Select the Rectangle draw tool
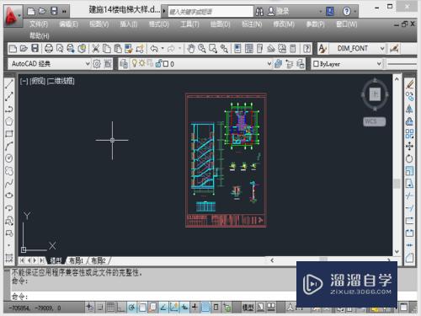 point(9,134)
